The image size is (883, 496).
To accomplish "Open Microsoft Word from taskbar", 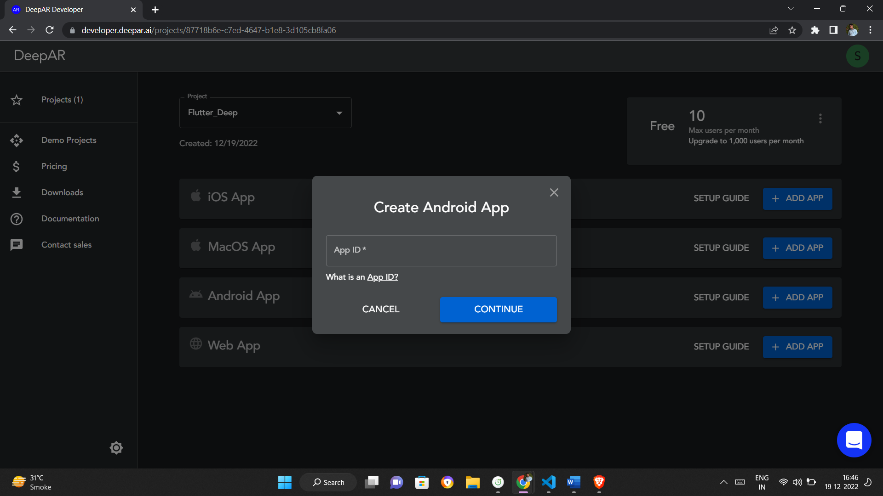I will (x=573, y=482).
